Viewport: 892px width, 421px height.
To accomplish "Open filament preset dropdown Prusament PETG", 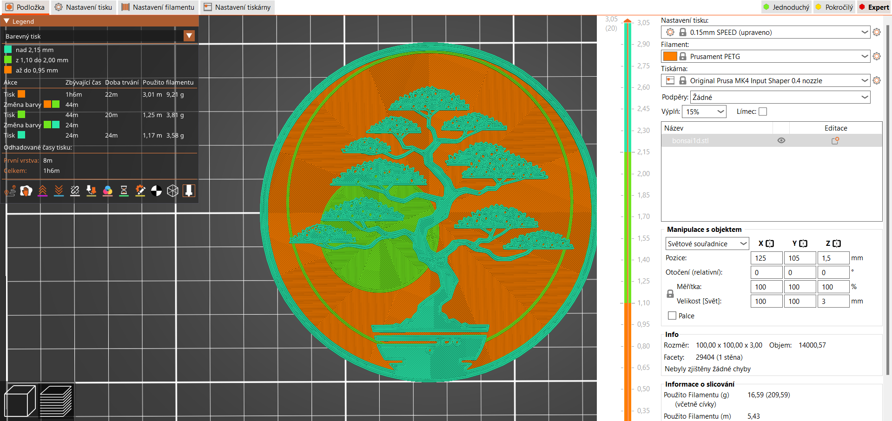I will pos(865,56).
